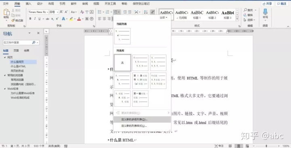Toggle strikethrough formatting

[48, 19]
